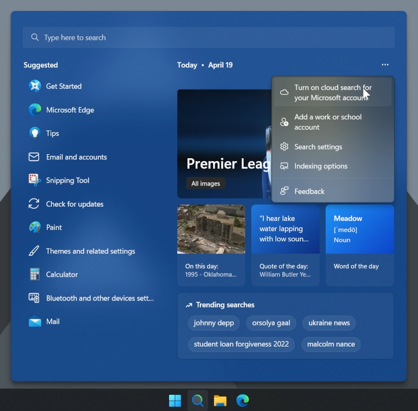418x411 pixels.
Task: Choose Indexing options from the menu
Action: (x=321, y=166)
